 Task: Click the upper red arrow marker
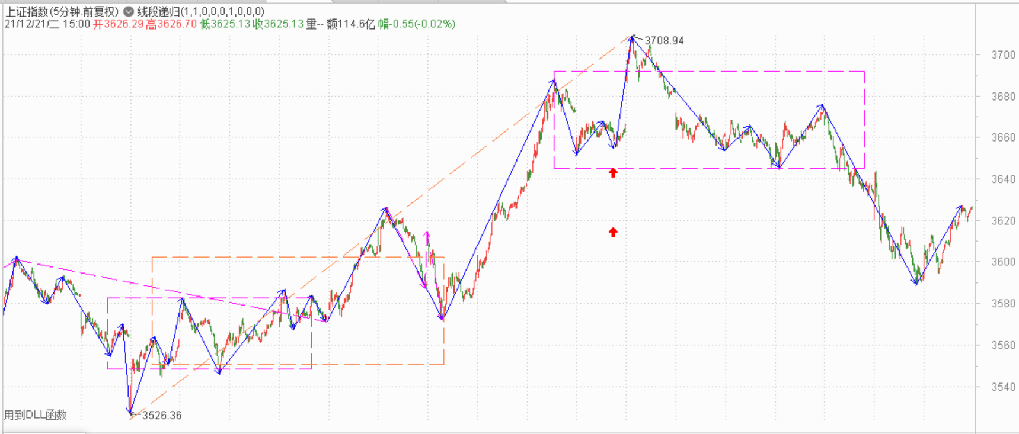pos(613,173)
